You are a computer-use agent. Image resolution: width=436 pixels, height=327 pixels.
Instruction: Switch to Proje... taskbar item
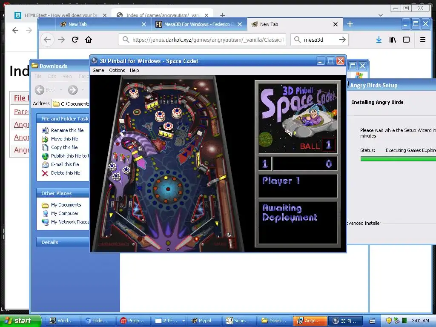point(133,321)
